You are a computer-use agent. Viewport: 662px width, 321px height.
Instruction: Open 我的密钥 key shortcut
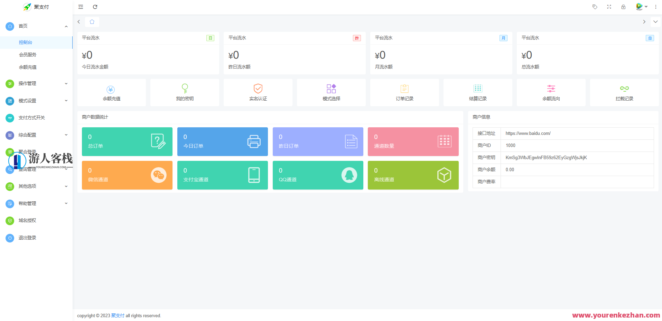click(185, 93)
